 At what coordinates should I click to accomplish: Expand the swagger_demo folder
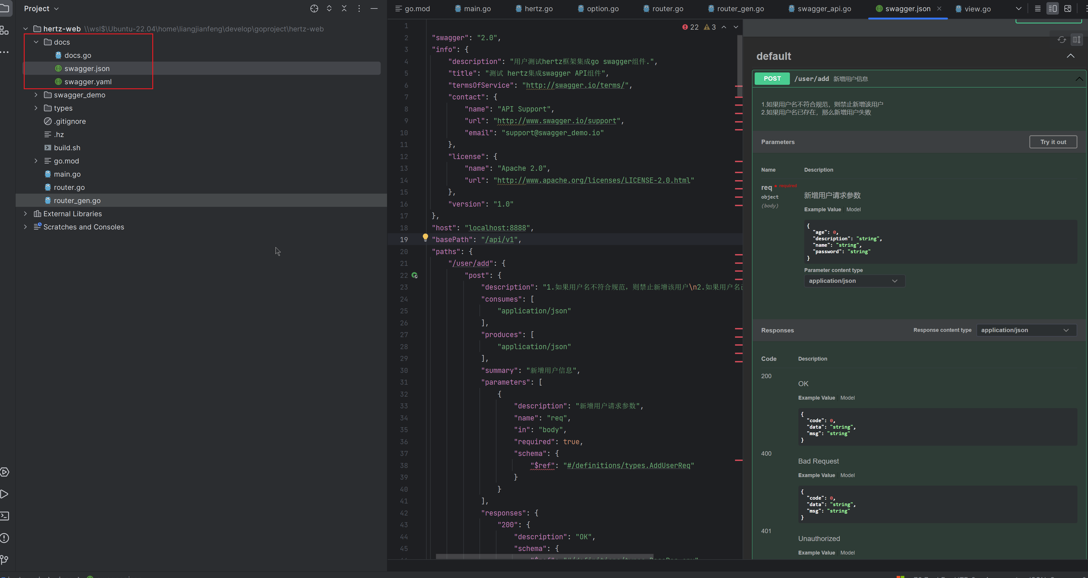pos(36,95)
